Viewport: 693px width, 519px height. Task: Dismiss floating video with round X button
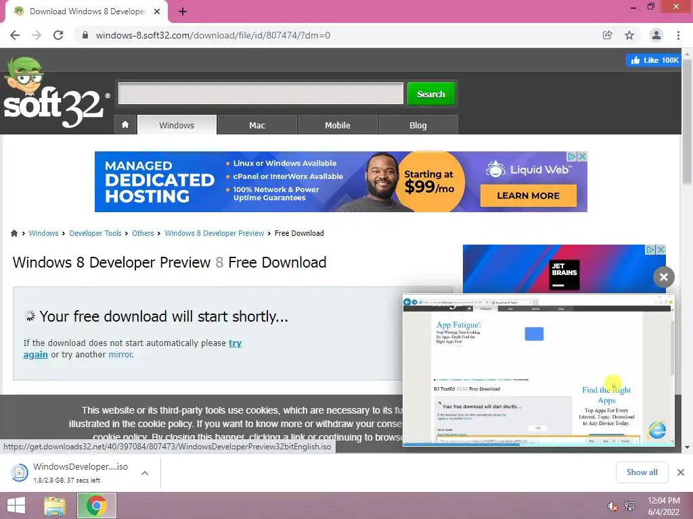[664, 277]
